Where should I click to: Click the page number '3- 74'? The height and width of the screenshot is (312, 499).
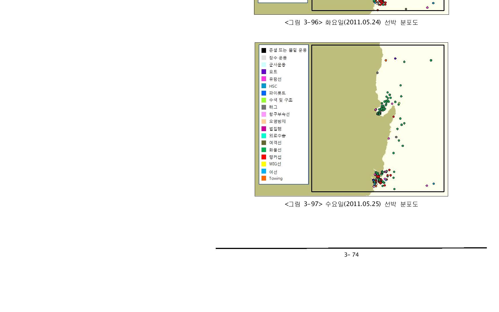pyautogui.click(x=351, y=255)
